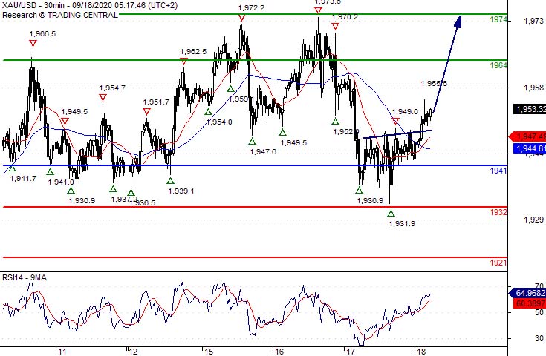Screen dimensions: 546x356
Task: Select the red 1,947.49 moving average tag
Action: tap(527, 136)
